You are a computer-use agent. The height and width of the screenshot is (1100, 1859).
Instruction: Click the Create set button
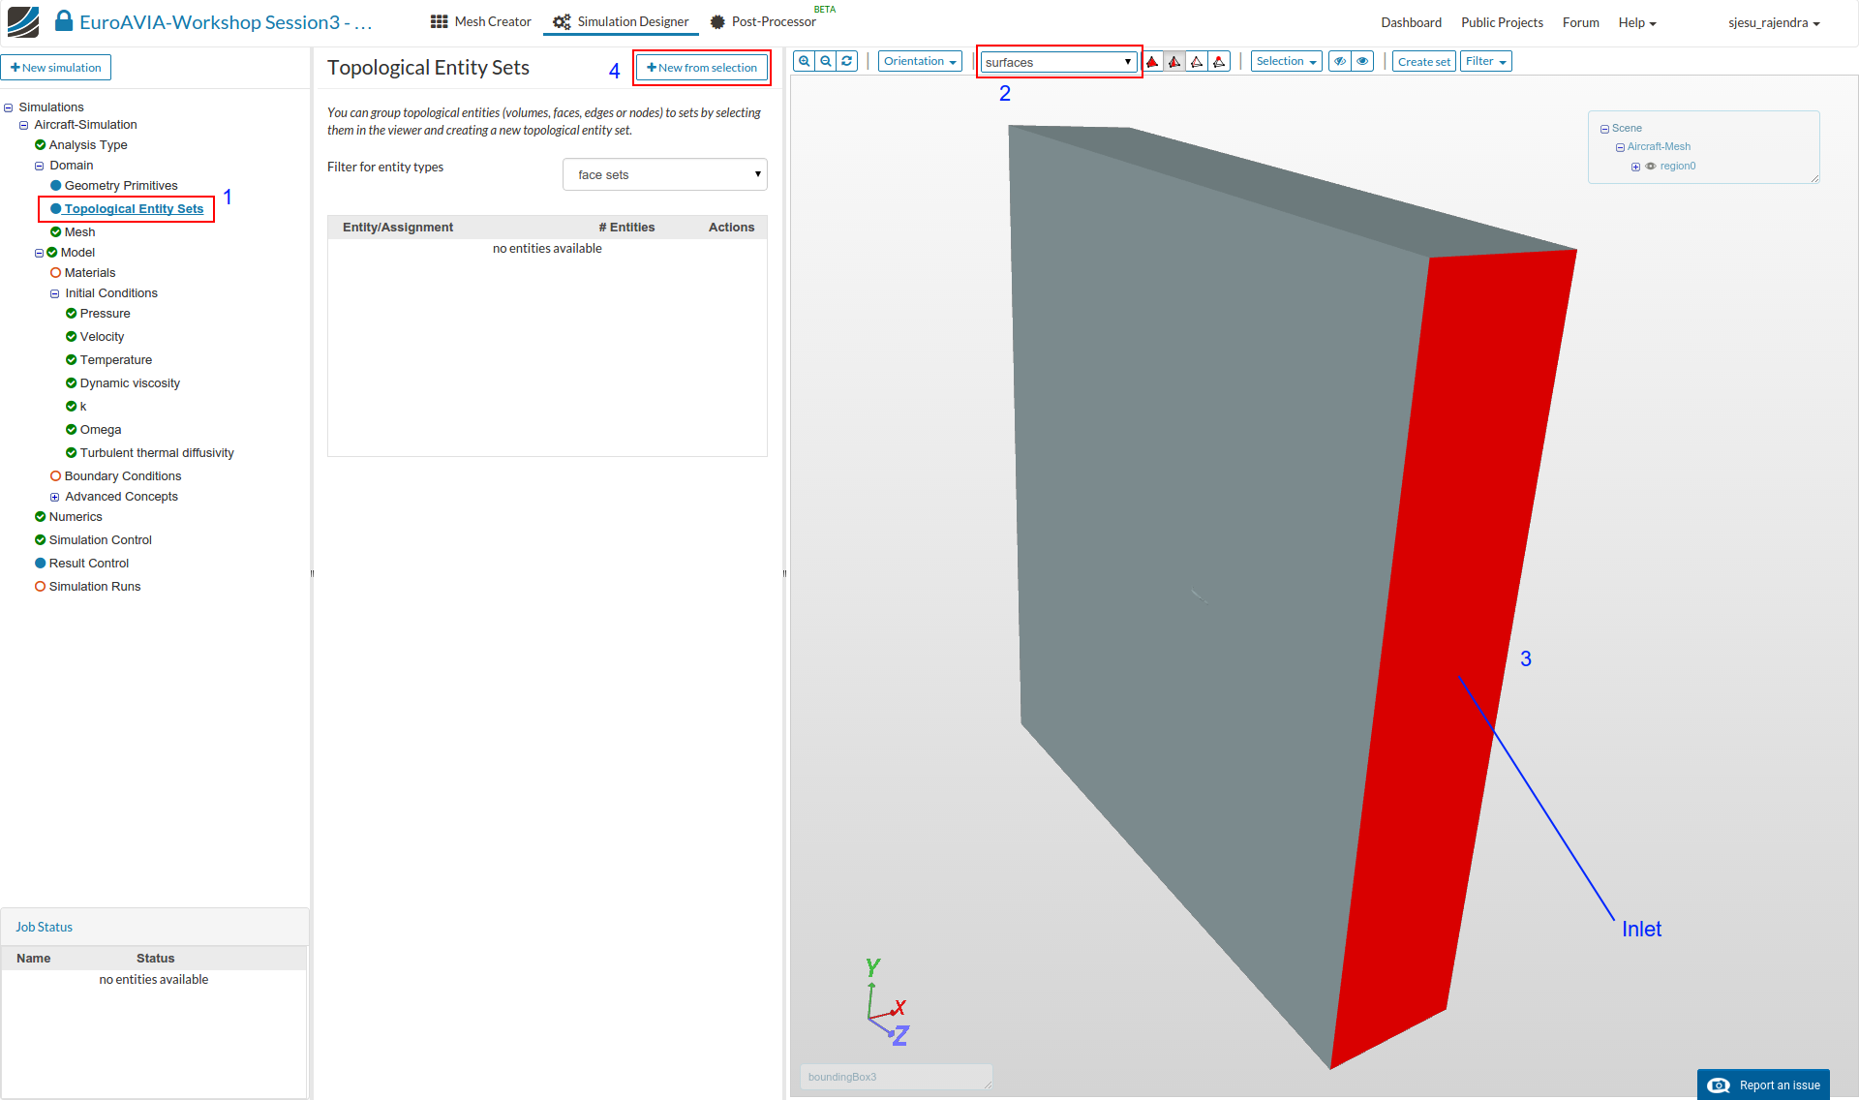1423,61
